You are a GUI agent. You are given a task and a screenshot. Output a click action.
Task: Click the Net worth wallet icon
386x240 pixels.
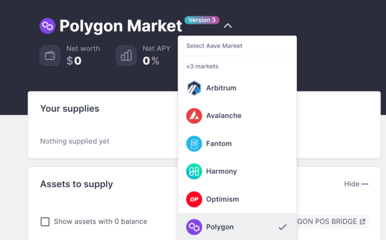(50, 56)
